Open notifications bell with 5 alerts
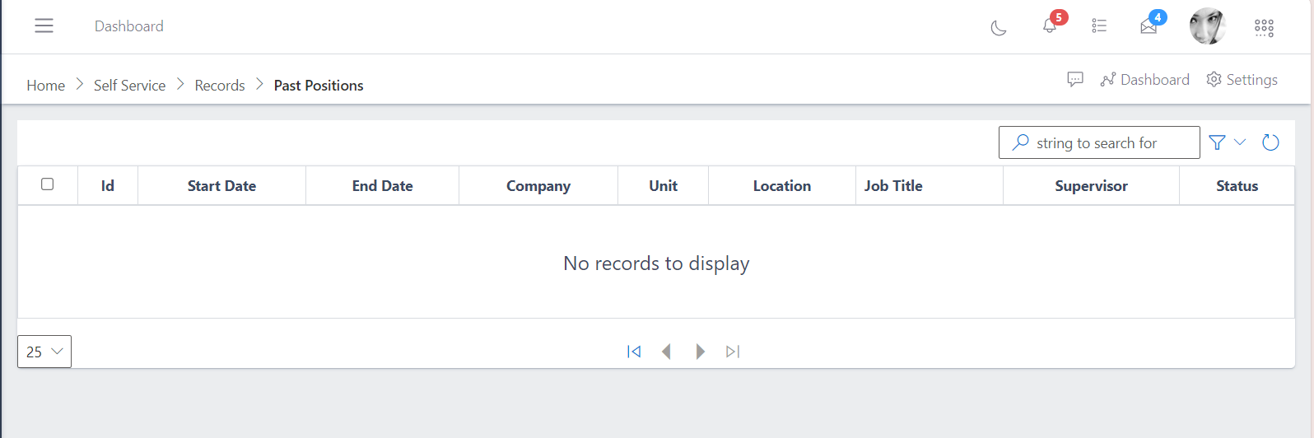Viewport: 1314px width, 438px height. click(x=1050, y=26)
